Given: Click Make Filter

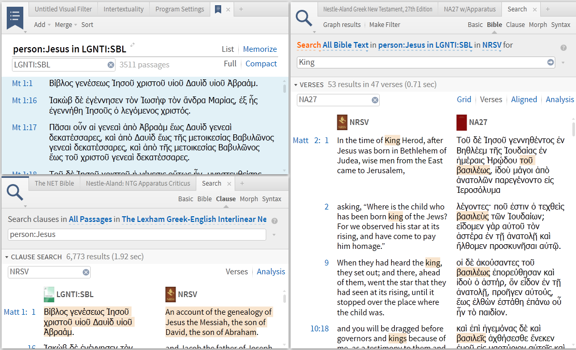Looking at the screenshot, I should [385, 25].
